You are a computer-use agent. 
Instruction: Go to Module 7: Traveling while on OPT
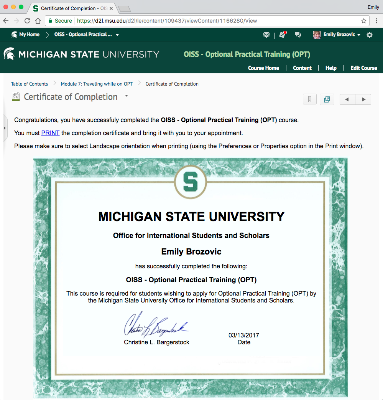pyautogui.click(x=97, y=84)
